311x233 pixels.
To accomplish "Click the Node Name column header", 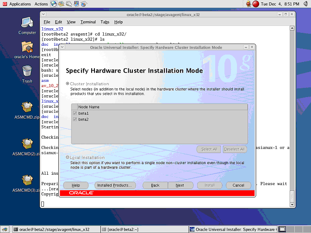I will click(x=162, y=107).
